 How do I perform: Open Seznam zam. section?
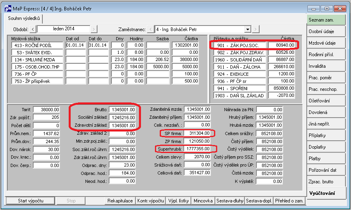326,20
